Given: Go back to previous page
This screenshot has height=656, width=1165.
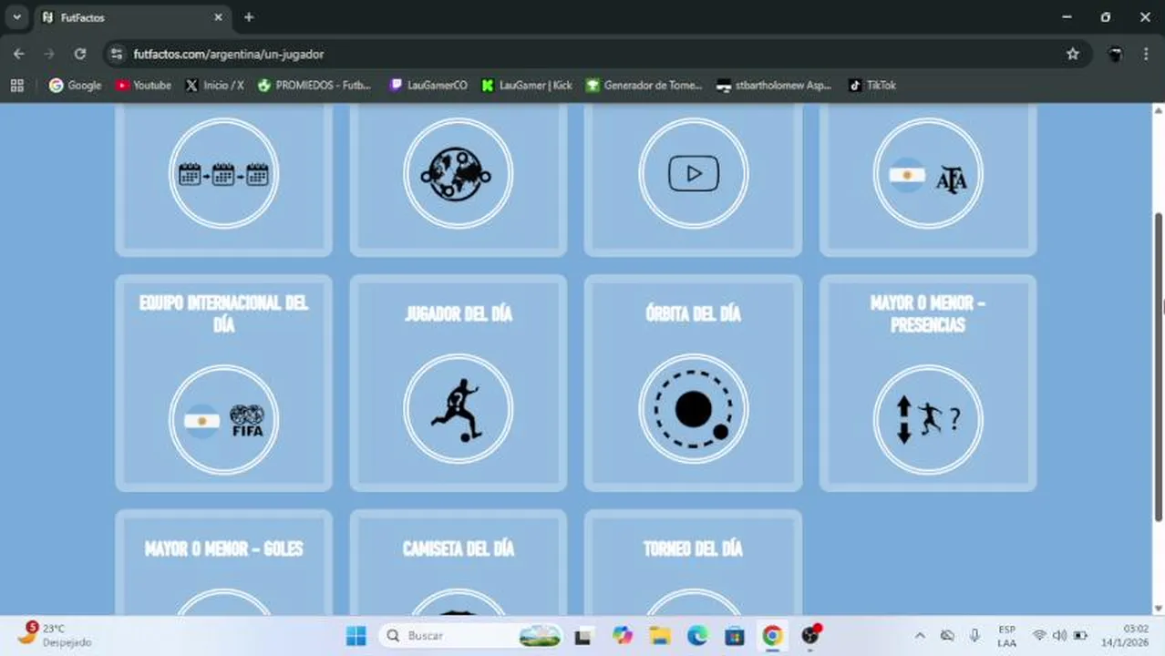Looking at the screenshot, I should [19, 54].
